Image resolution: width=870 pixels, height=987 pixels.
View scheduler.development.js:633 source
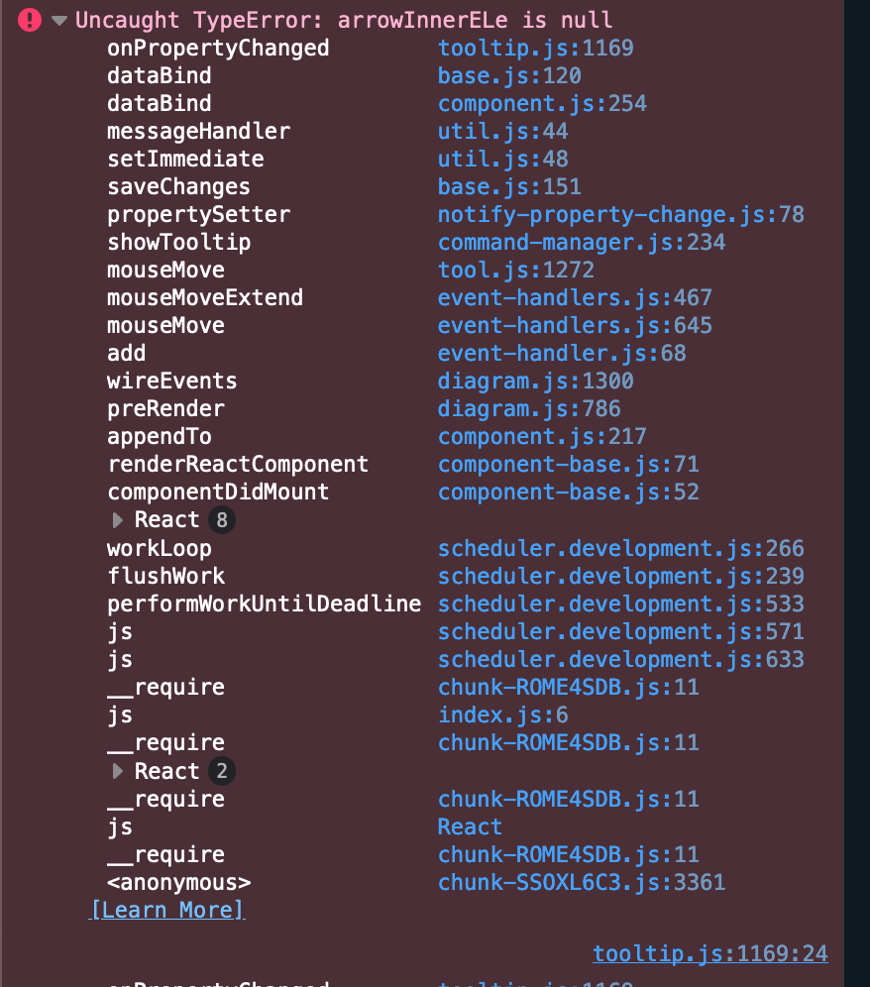coord(620,659)
